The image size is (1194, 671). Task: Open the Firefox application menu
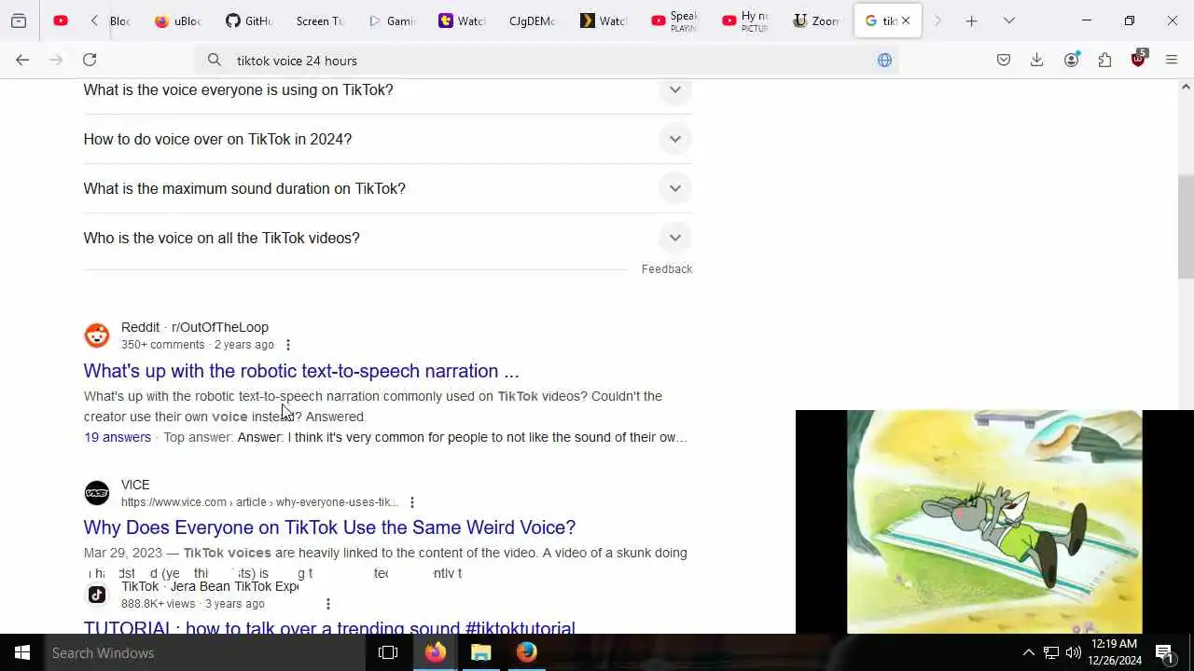pos(1172,60)
